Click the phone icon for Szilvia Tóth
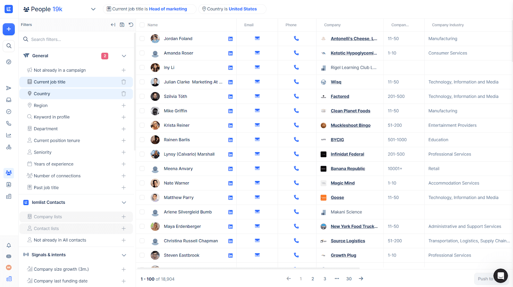 296,96
